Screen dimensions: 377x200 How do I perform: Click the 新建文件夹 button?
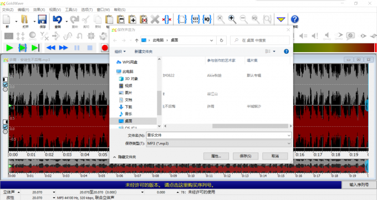[x=144, y=52]
